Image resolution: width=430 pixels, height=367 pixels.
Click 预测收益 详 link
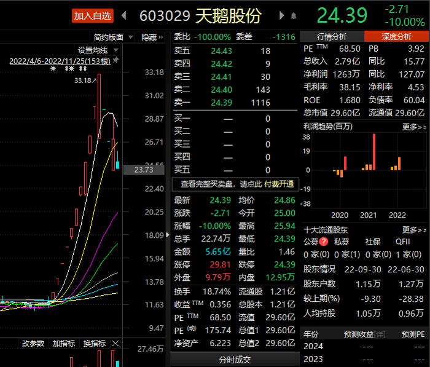380,334
